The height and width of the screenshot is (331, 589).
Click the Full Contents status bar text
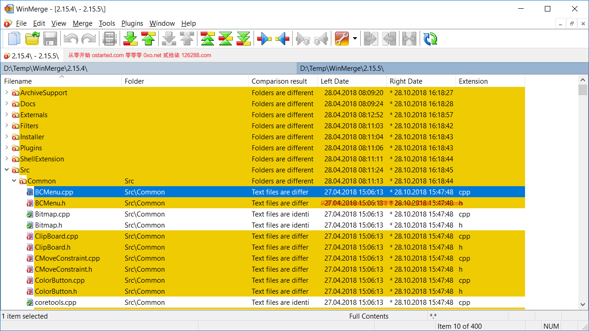[x=369, y=316]
